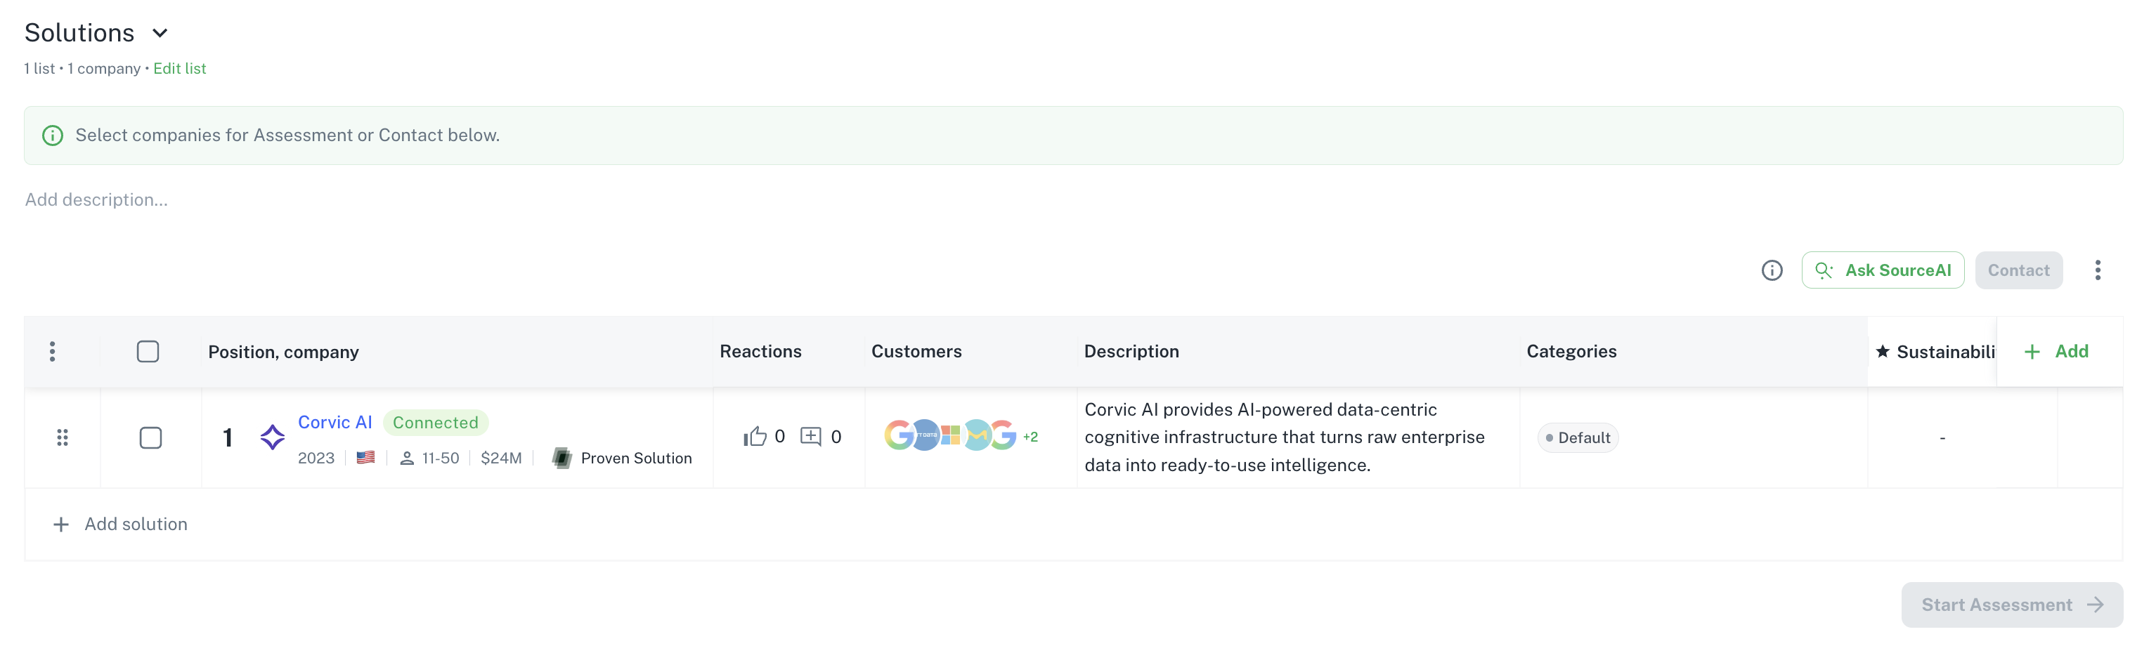2156x653 pixels.
Task: Click the $24M funding value
Action: tap(501, 459)
